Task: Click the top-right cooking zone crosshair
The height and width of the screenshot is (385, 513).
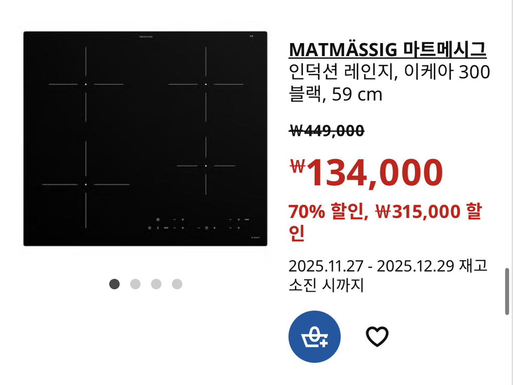Action: point(205,84)
